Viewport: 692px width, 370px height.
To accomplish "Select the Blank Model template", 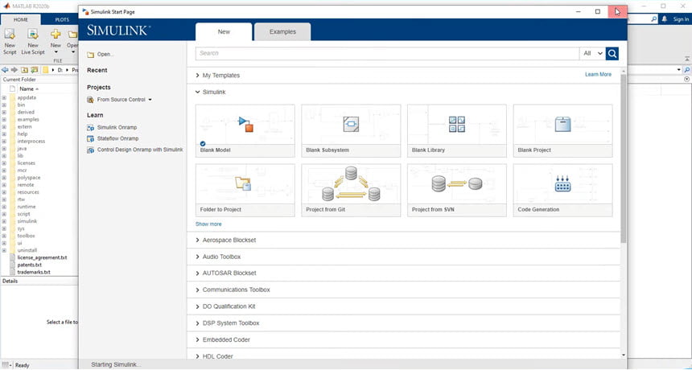I will click(245, 130).
